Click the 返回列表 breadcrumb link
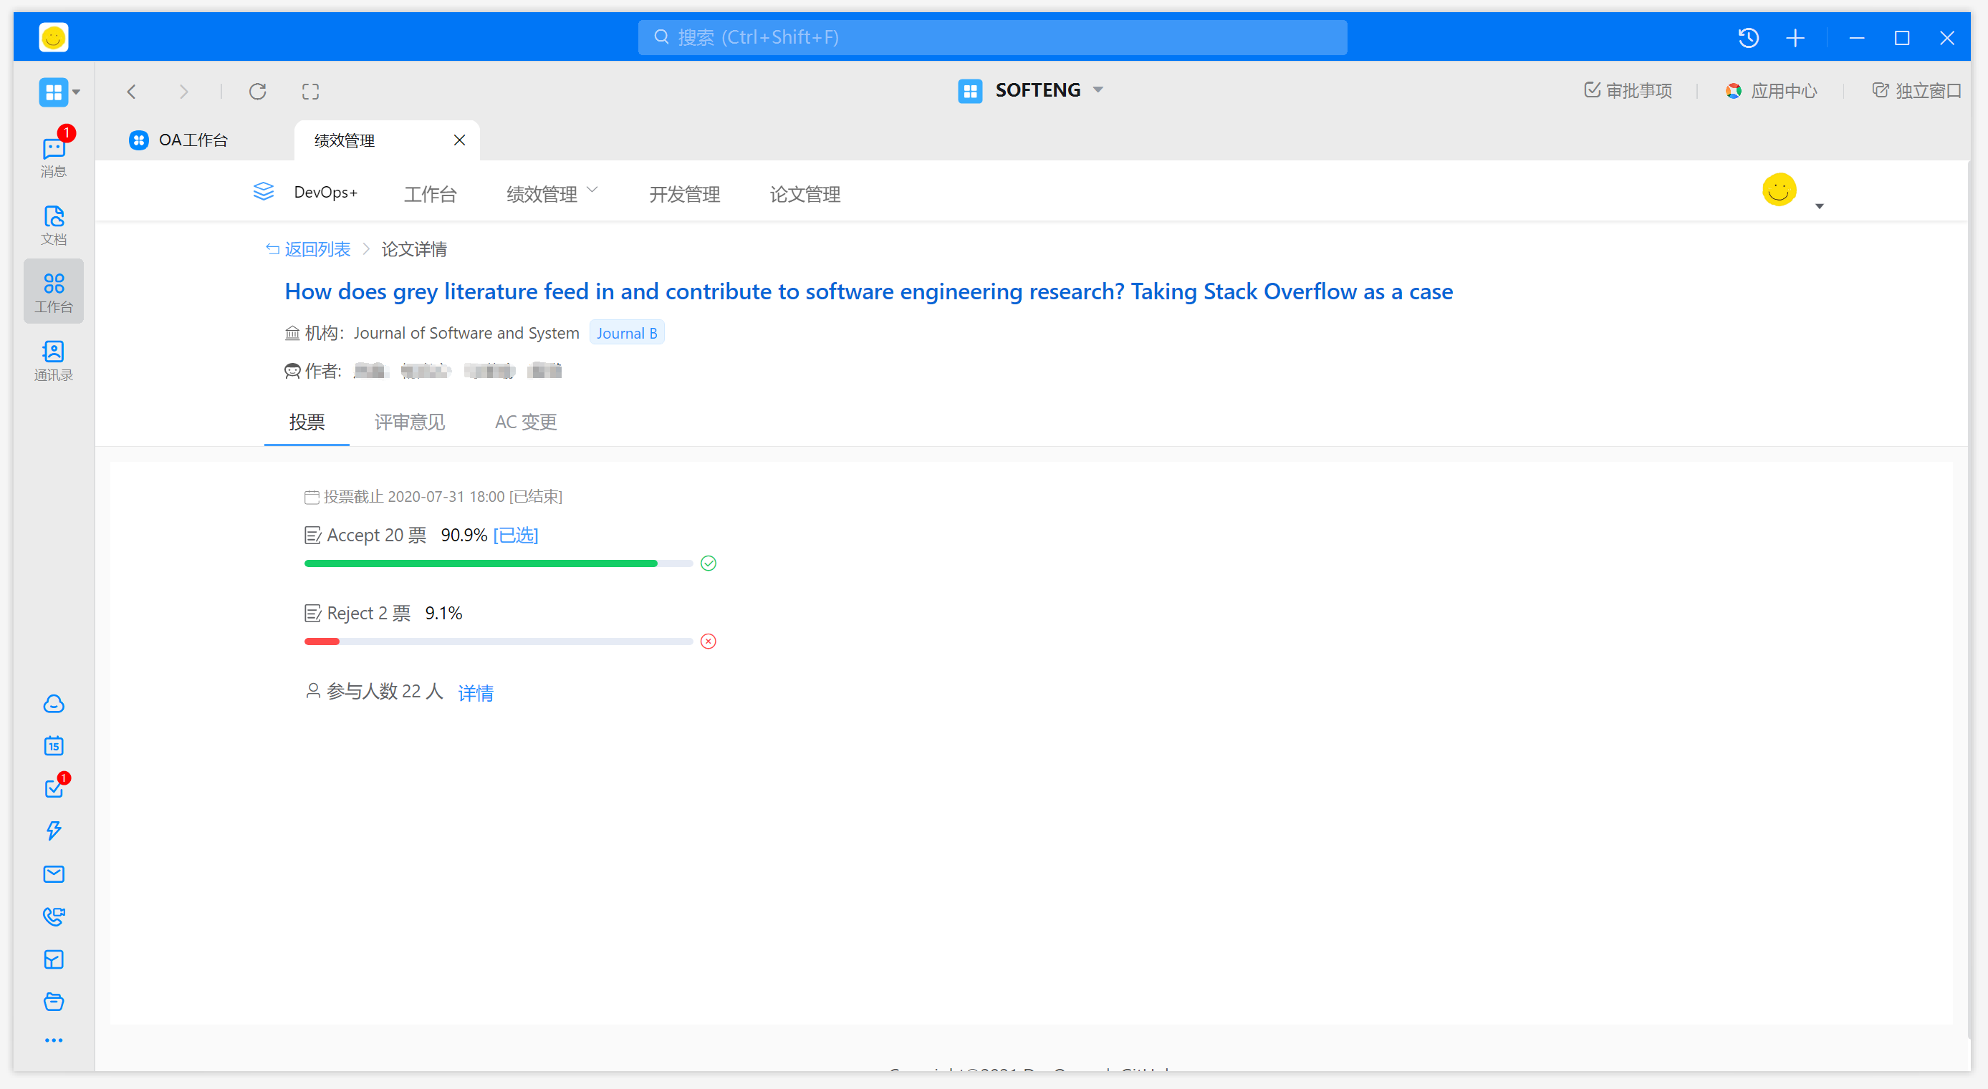 pyautogui.click(x=317, y=249)
